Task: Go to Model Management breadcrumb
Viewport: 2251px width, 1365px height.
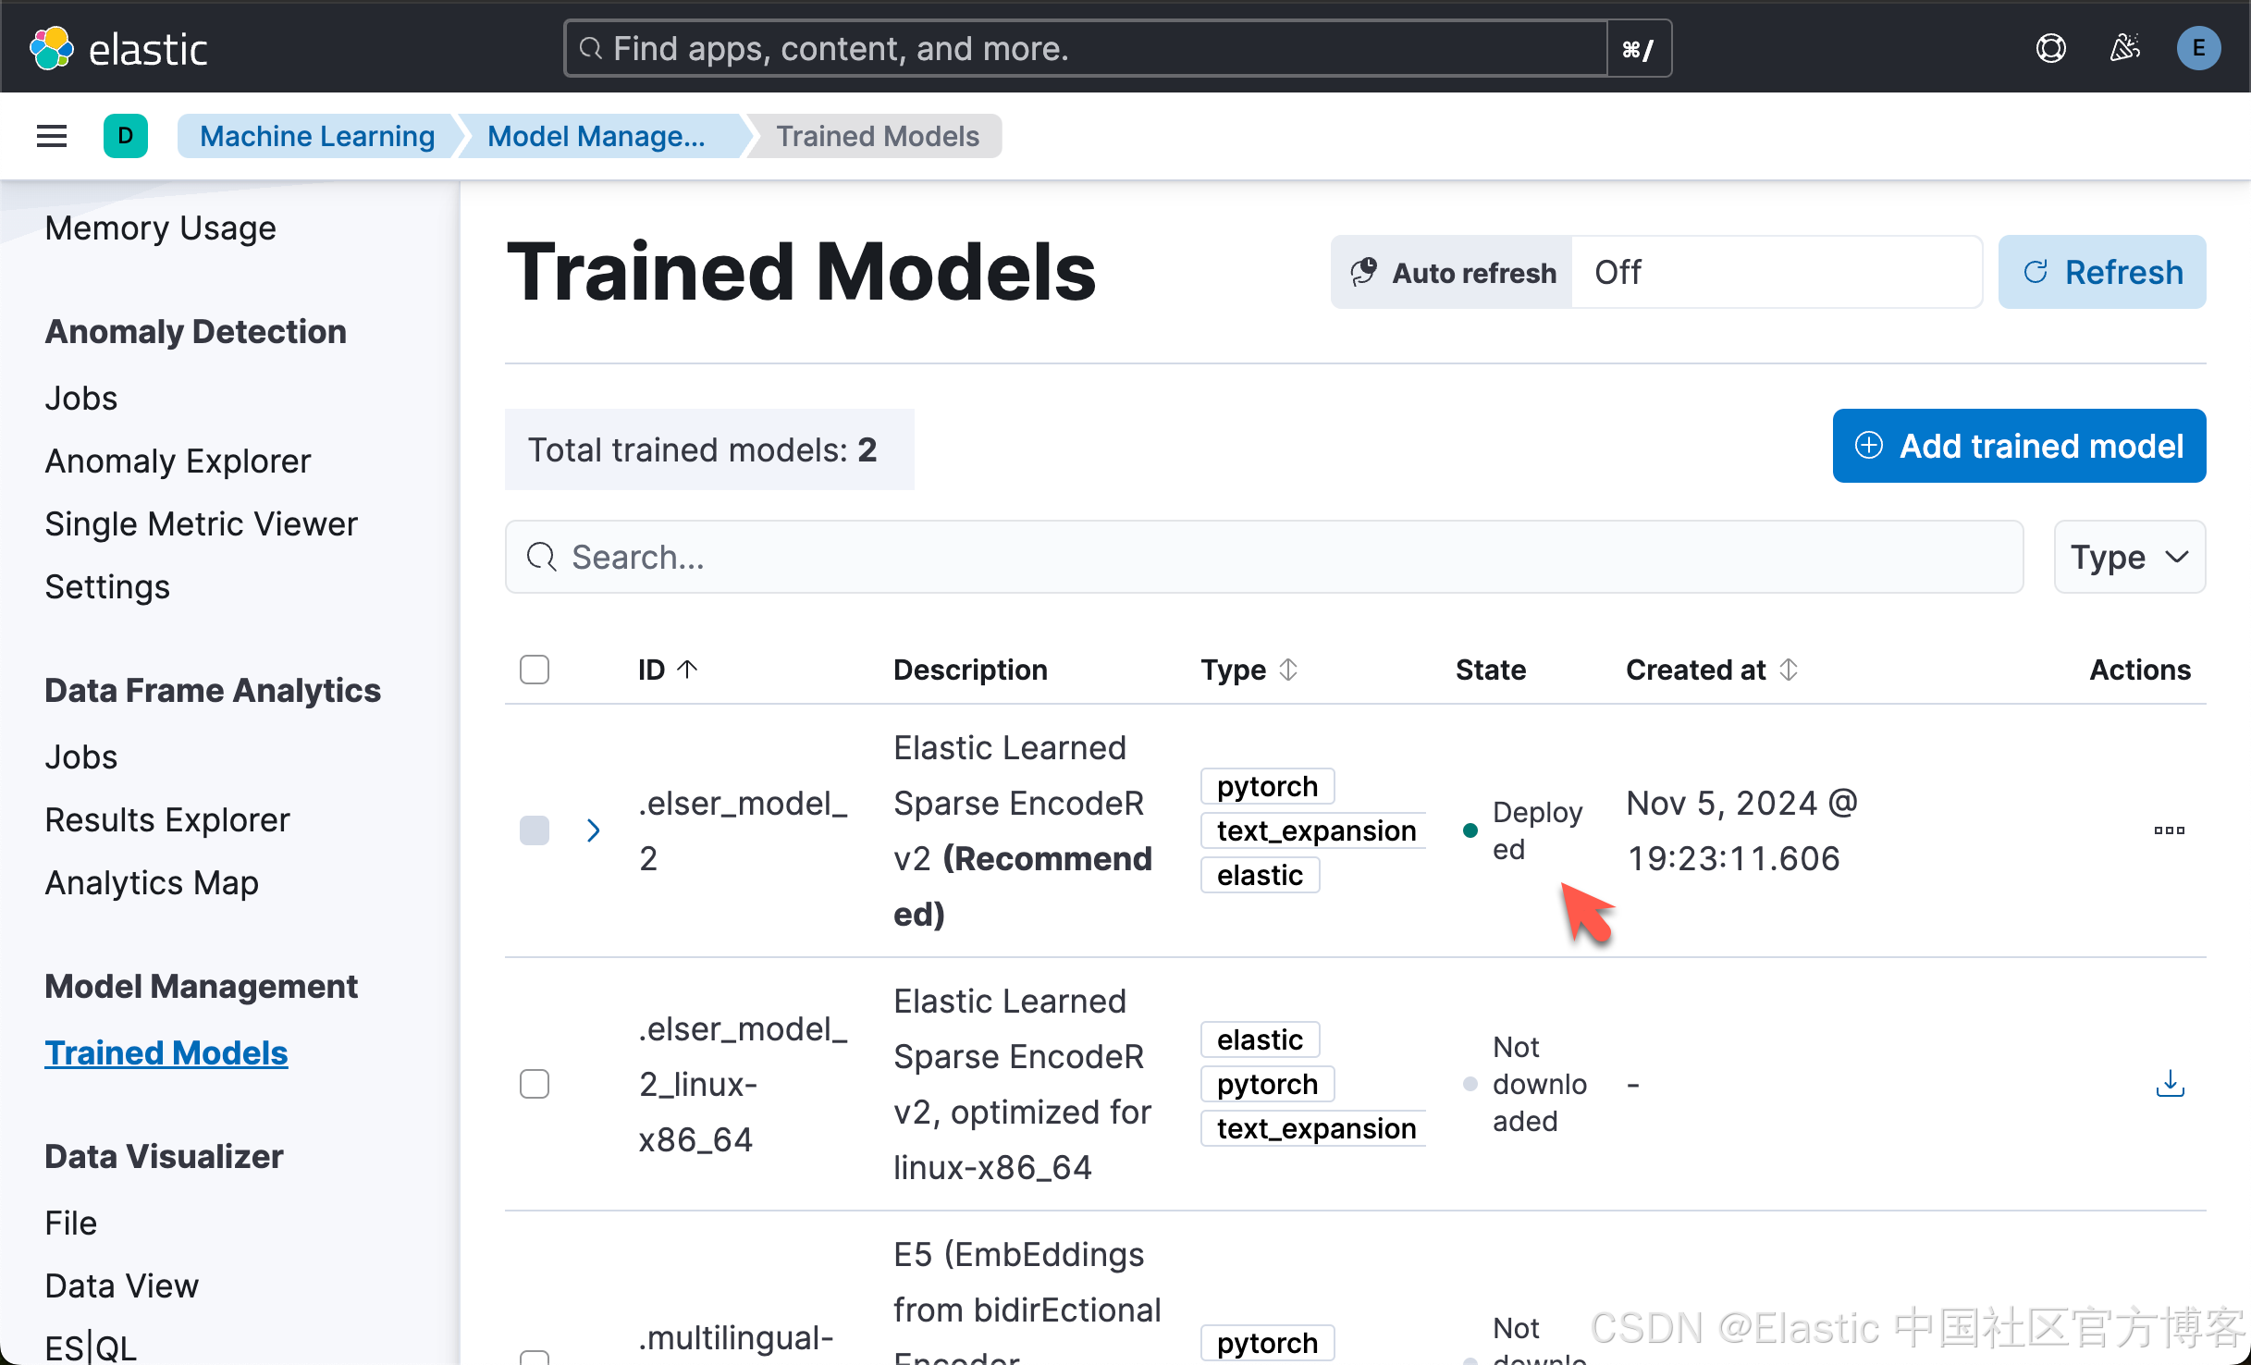Action: pos(597,136)
